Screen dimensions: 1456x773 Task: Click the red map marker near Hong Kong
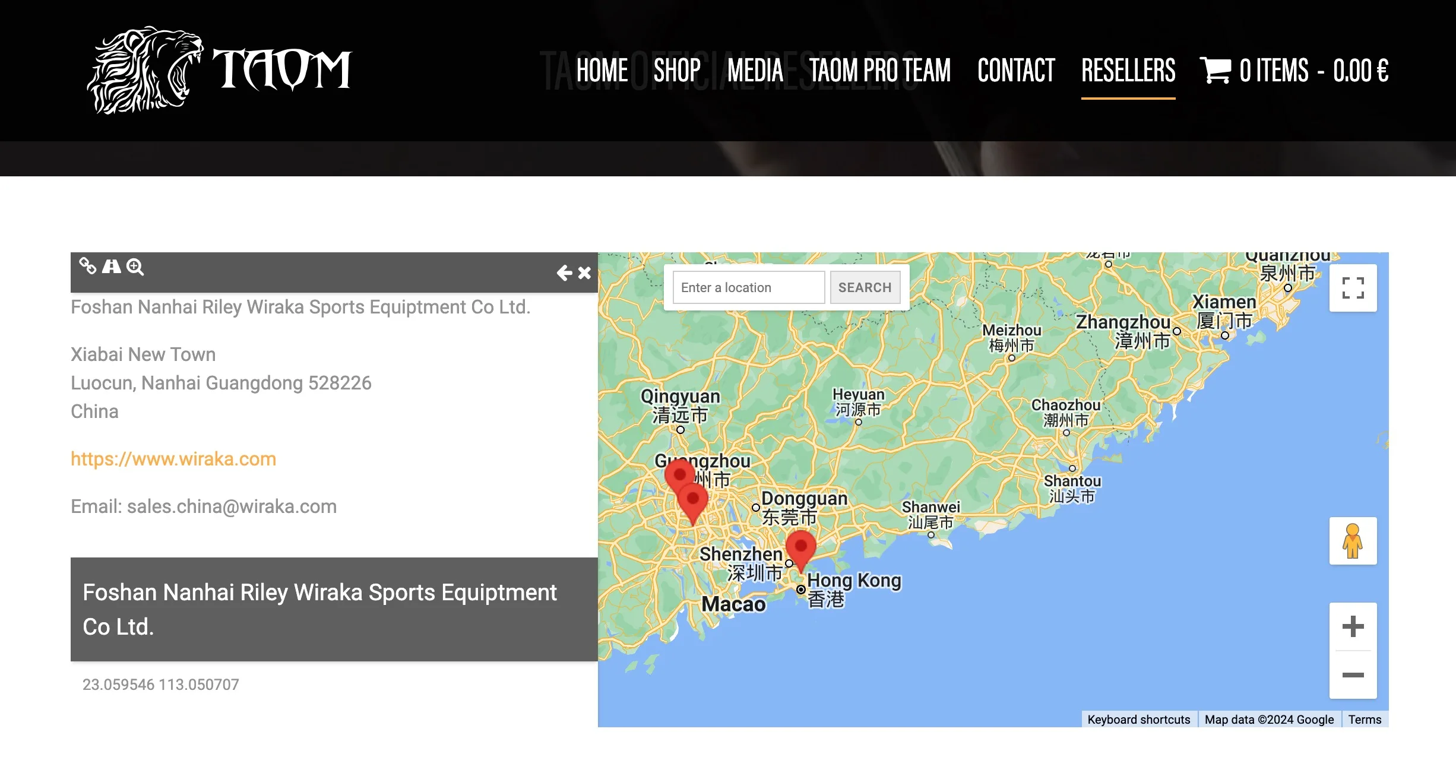800,547
